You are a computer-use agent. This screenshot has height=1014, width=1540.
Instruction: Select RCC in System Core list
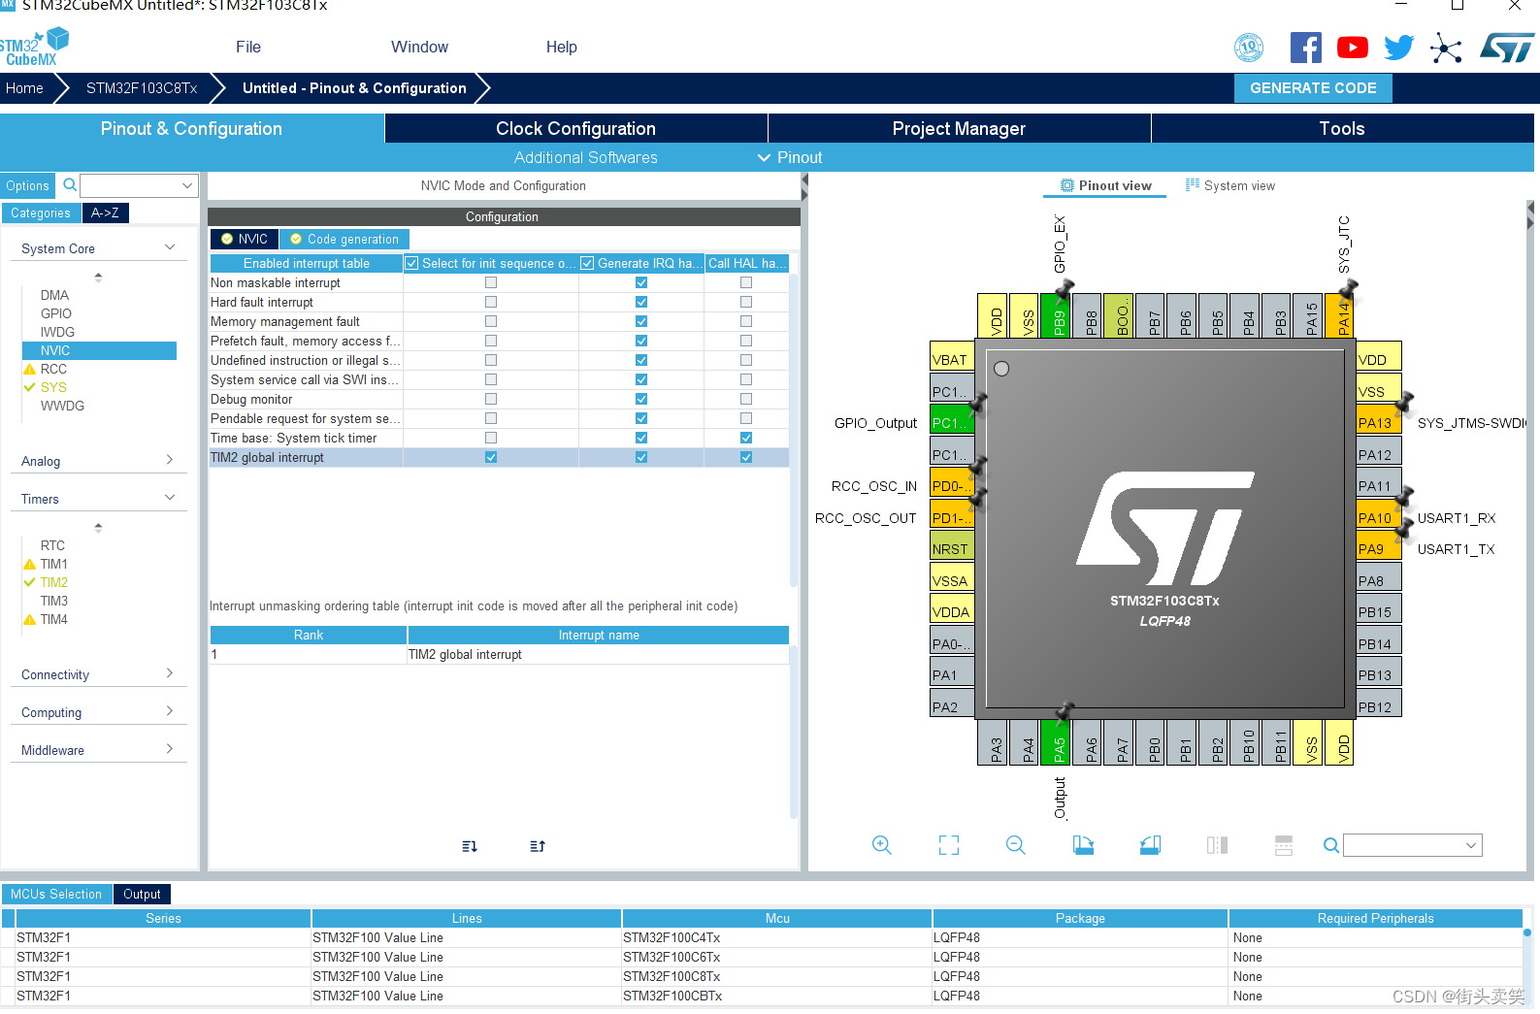(53, 369)
